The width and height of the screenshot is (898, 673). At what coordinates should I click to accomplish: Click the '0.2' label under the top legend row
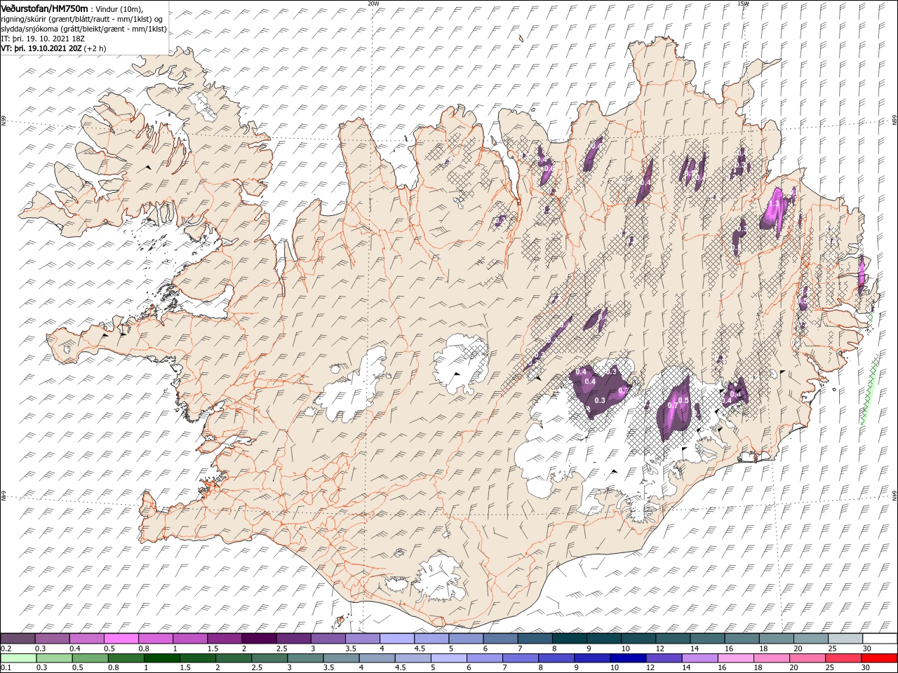point(5,648)
